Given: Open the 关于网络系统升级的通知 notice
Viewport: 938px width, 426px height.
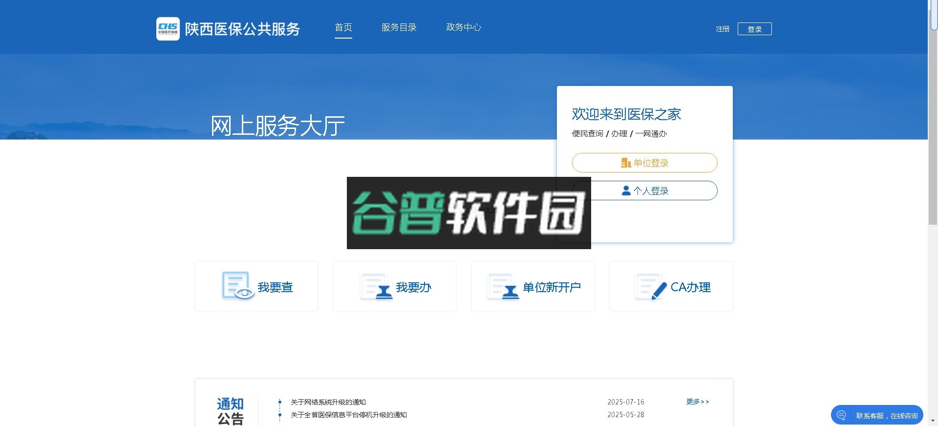Looking at the screenshot, I should point(328,402).
